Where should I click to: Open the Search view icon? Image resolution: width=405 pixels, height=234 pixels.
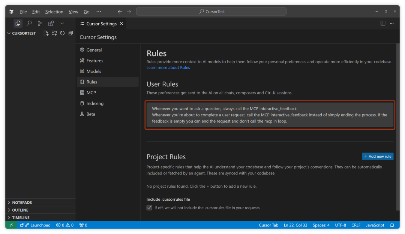(29, 24)
